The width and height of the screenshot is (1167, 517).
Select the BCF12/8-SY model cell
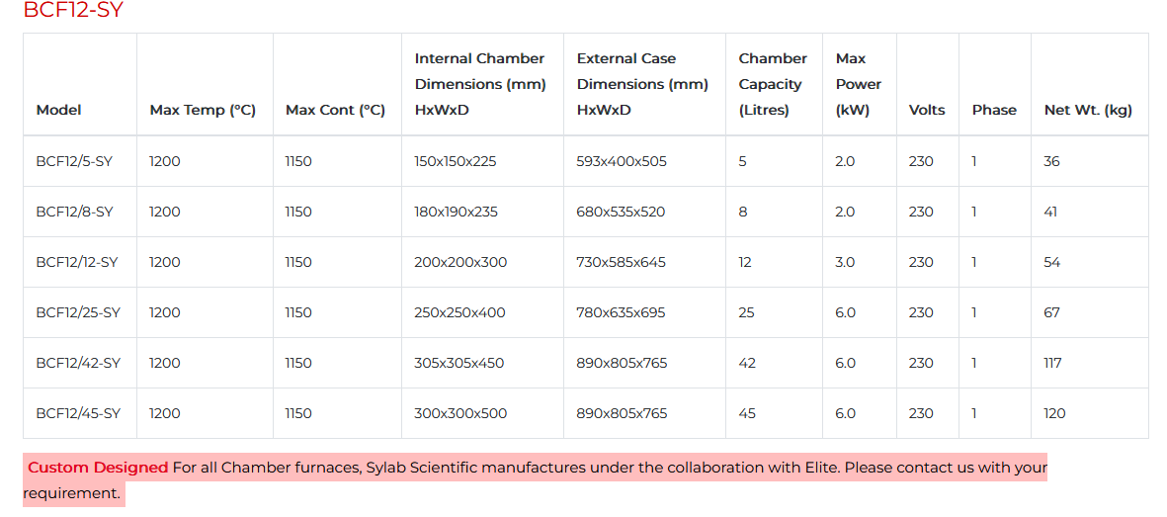(x=74, y=212)
